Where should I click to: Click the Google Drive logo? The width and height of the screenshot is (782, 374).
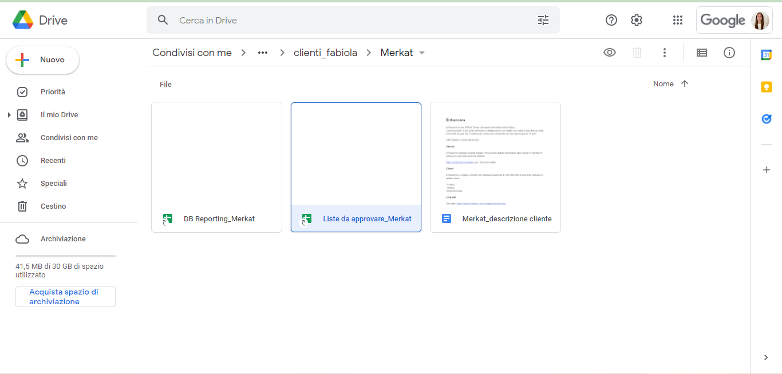point(23,20)
